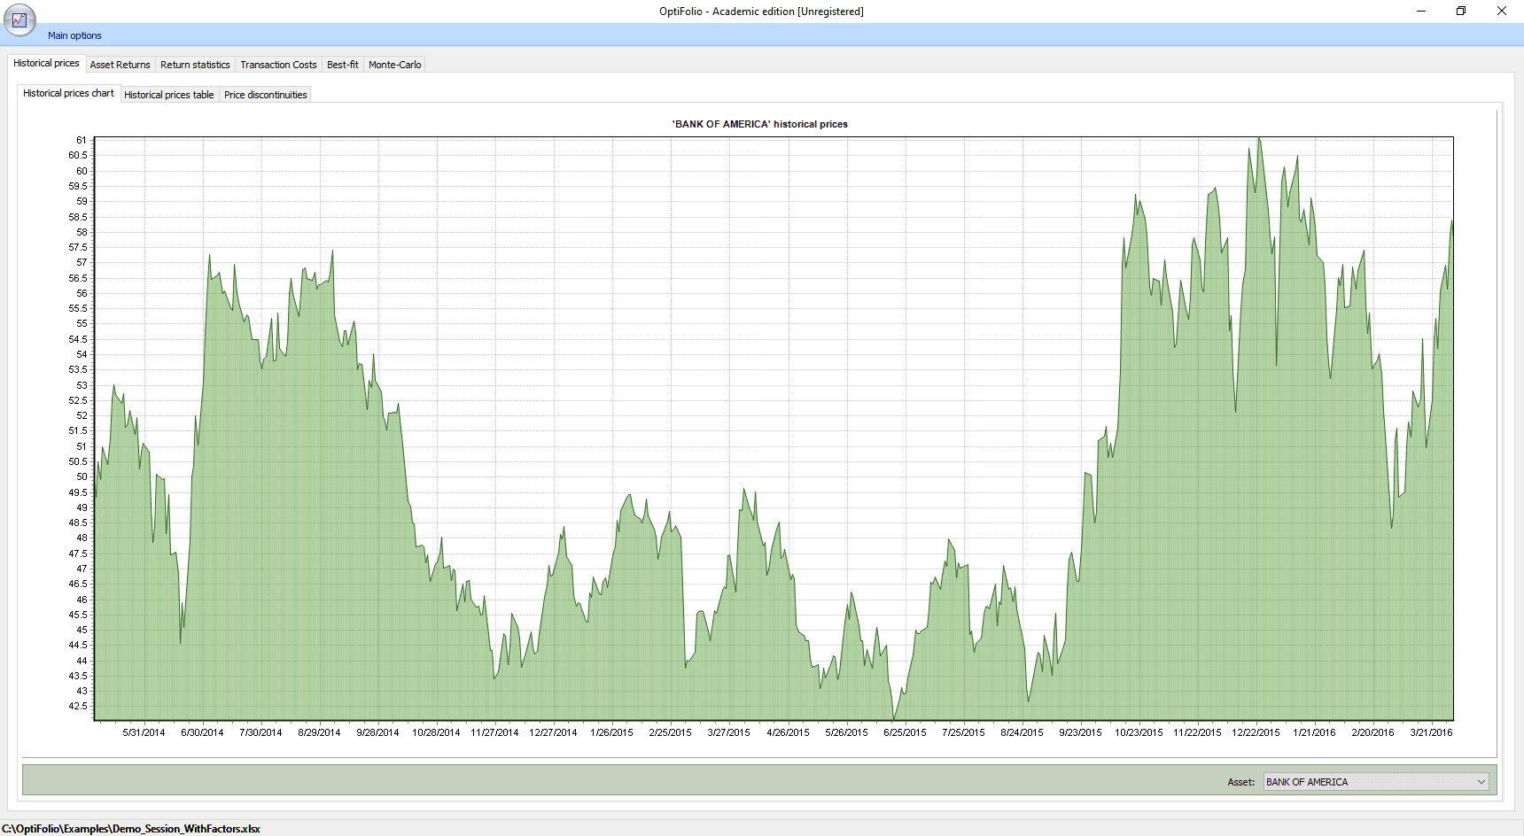Open the Price discontinuities sub-tab
This screenshot has width=1524, height=836.
266,95
